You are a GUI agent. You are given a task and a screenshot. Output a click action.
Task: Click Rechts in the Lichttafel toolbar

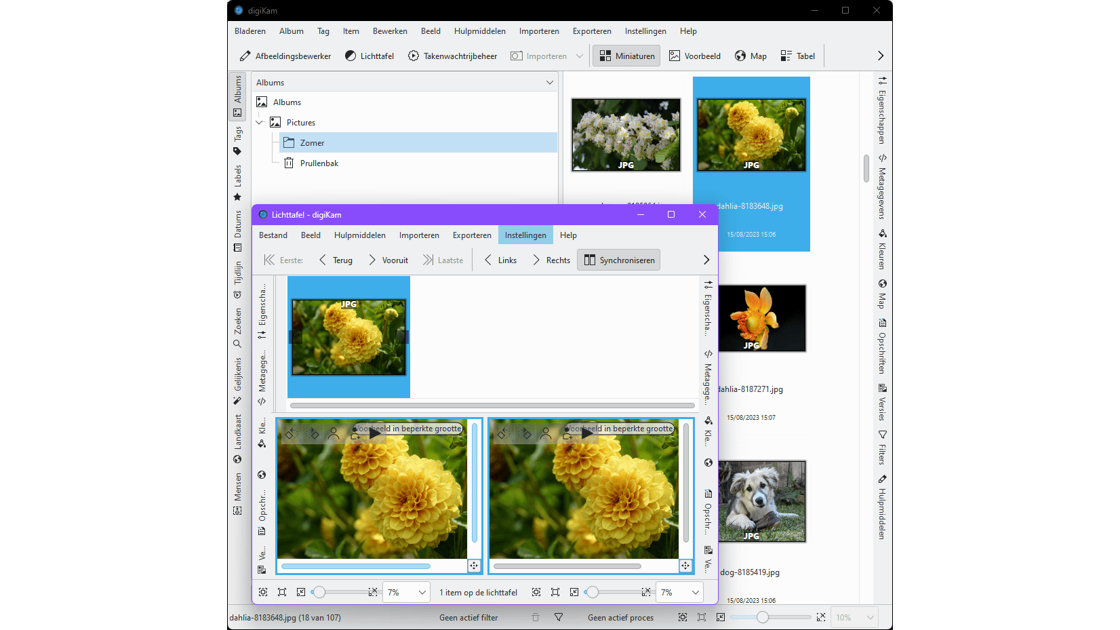551,260
